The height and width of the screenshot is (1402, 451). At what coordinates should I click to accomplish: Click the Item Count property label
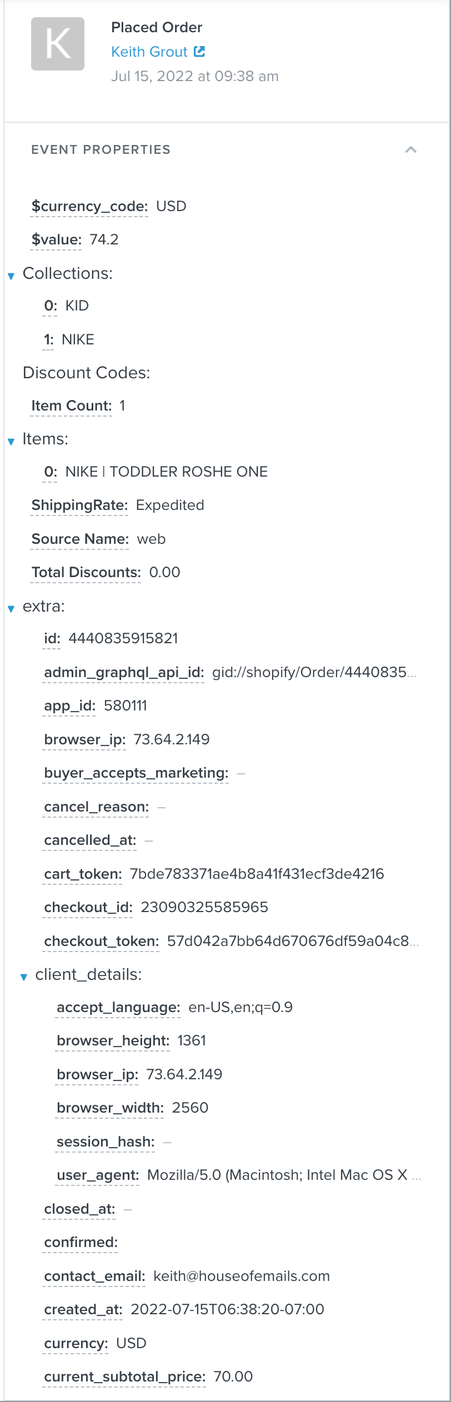tap(72, 406)
